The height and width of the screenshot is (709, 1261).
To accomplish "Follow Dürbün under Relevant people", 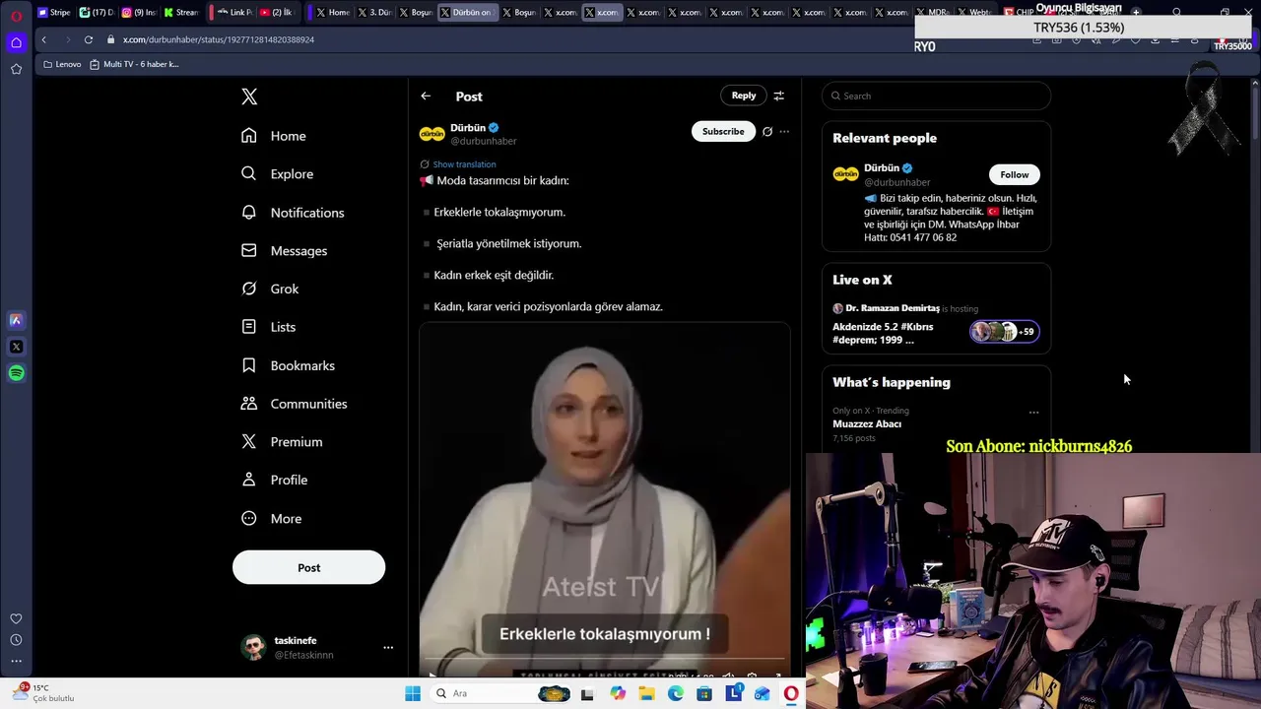I will [1014, 174].
